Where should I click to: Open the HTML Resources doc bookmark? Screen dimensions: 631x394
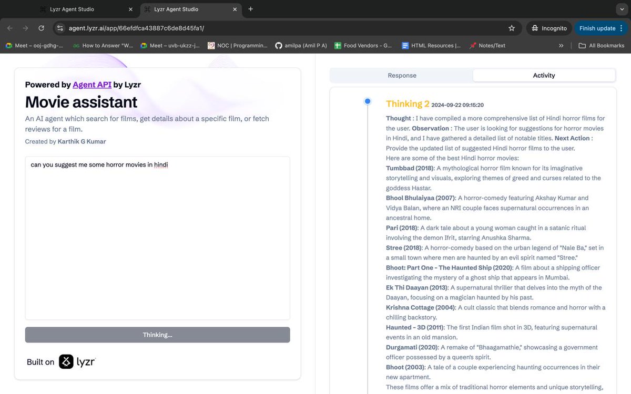click(431, 46)
